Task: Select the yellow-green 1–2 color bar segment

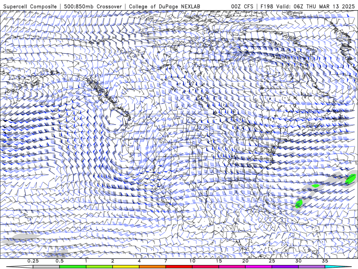Action: (99, 267)
